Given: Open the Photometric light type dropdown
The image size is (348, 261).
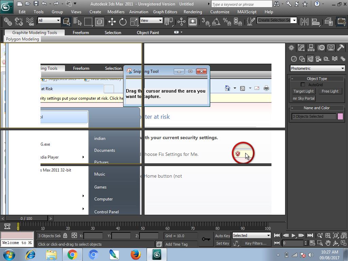Looking at the screenshot, I should tap(317, 68).
